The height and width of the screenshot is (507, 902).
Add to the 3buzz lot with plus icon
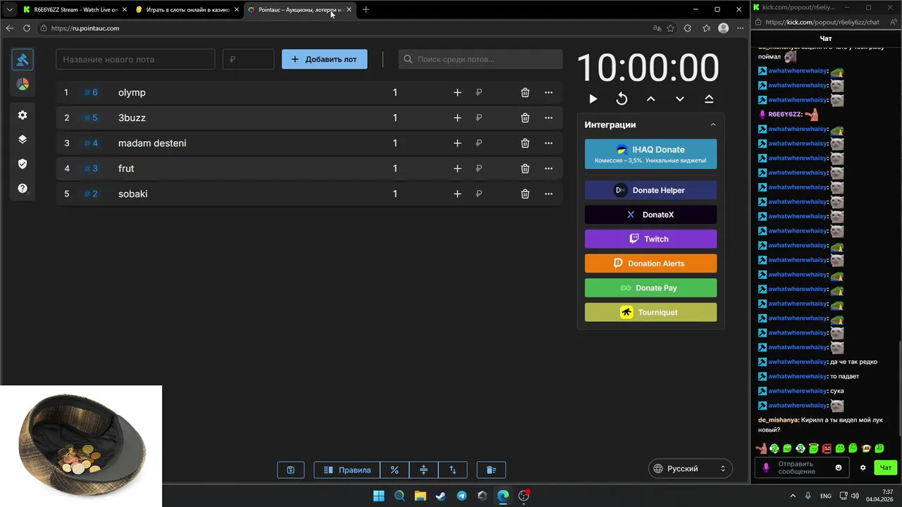pos(457,118)
